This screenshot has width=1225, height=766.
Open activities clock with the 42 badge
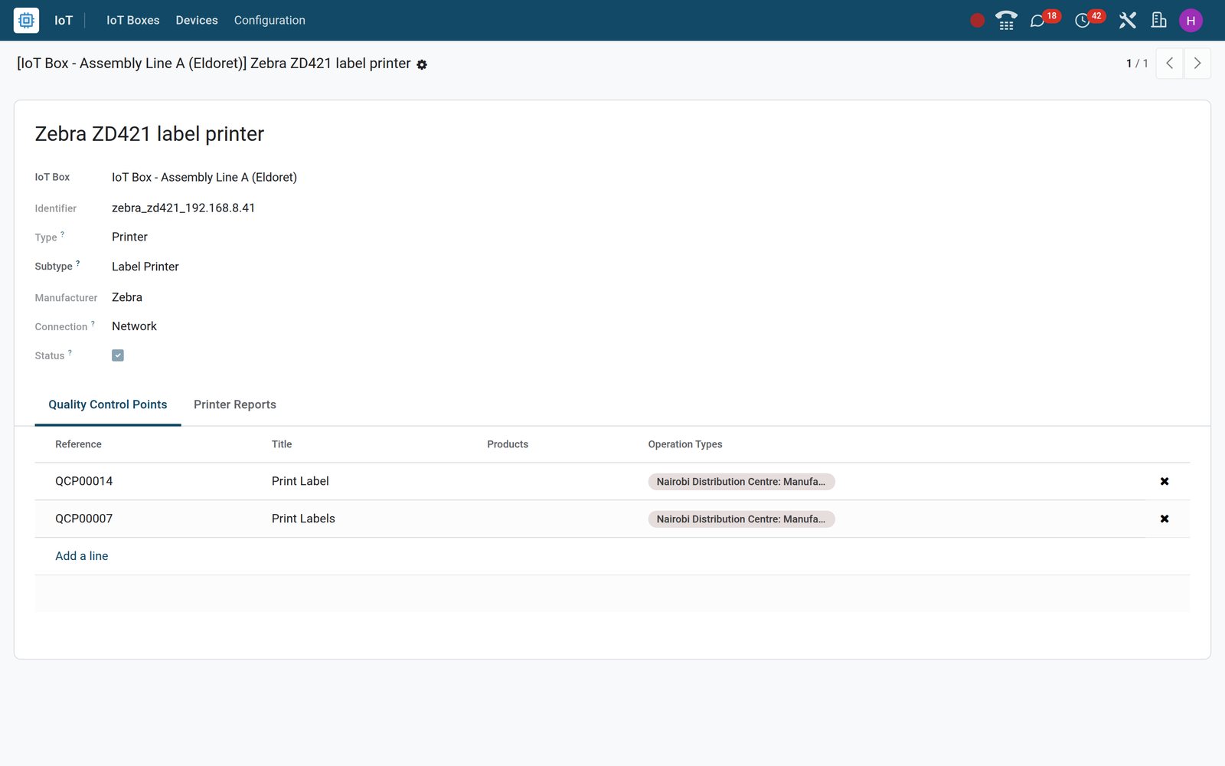pos(1089,19)
